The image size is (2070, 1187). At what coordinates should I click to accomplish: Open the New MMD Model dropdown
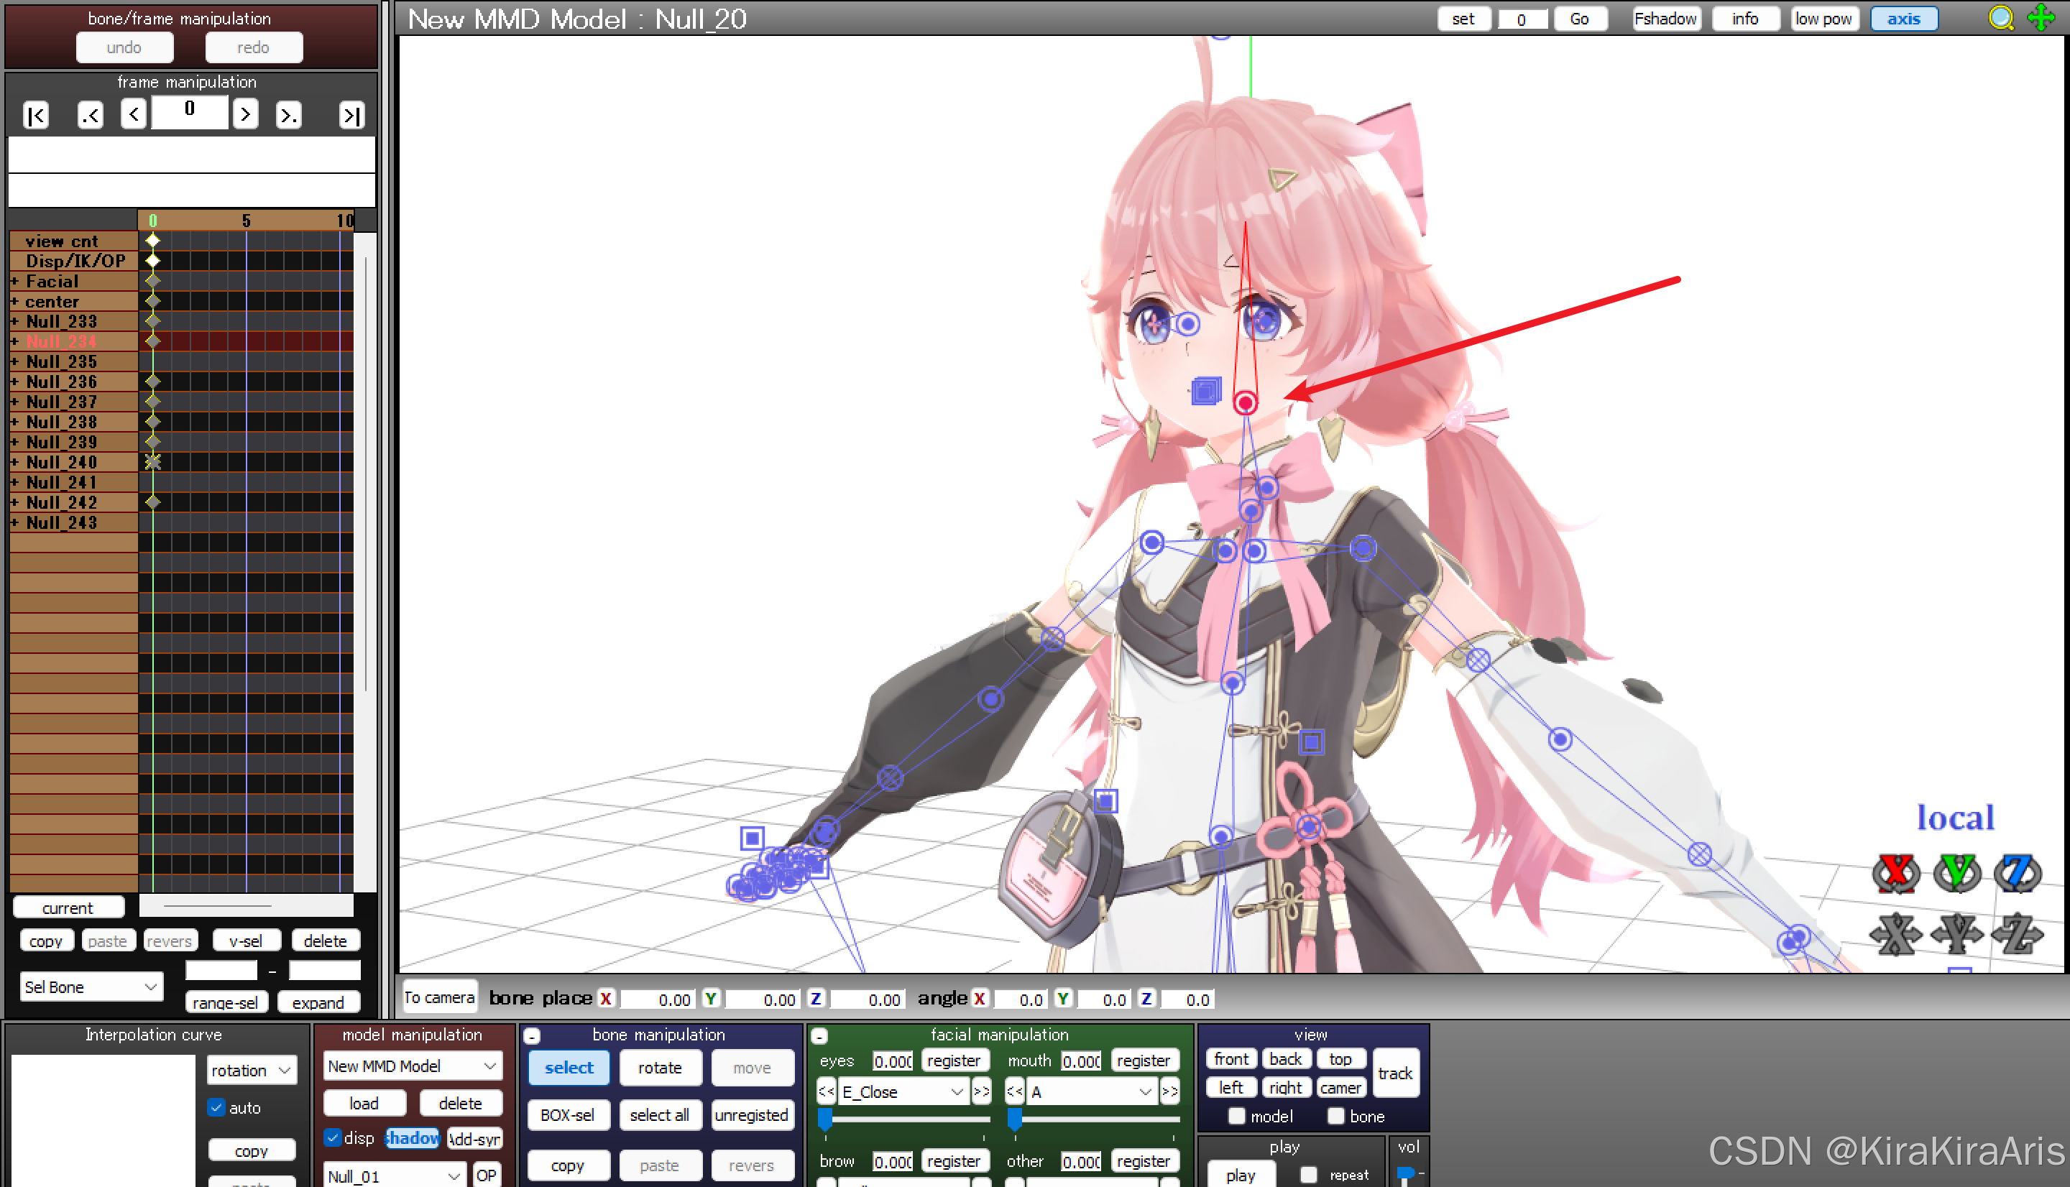coord(412,1066)
